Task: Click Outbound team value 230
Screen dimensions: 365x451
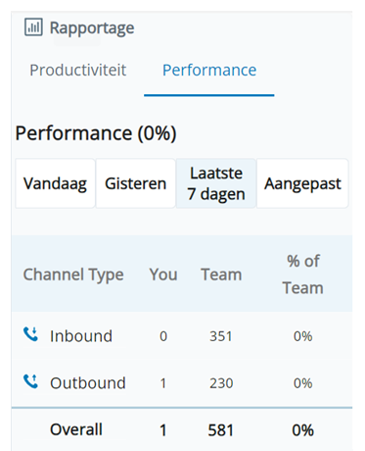Action: [x=221, y=383]
